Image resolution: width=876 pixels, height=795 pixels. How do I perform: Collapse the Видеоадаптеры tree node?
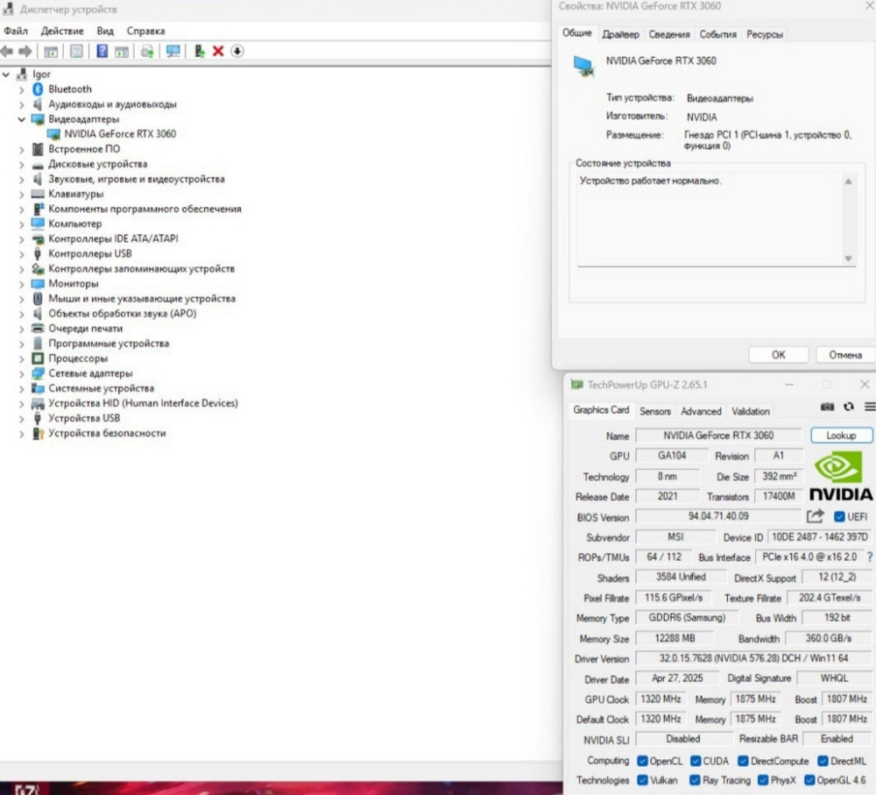tap(21, 119)
